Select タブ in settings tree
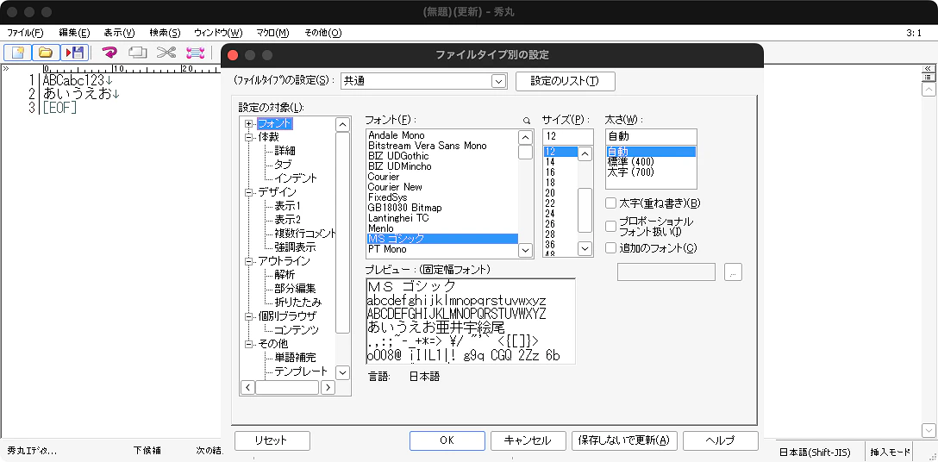 pyautogui.click(x=283, y=165)
